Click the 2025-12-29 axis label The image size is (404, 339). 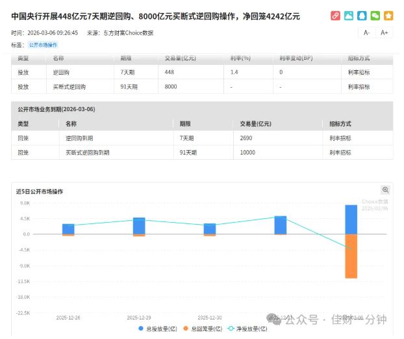point(139,318)
